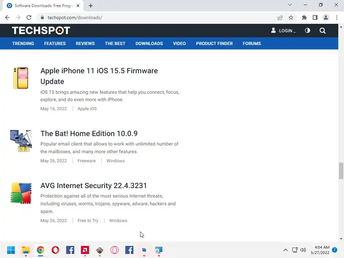Open second Facebook icon in taskbar
The image size is (344, 258).
pos(129,250)
